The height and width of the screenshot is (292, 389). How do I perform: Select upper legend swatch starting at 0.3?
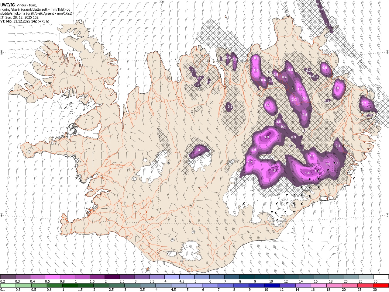[23, 277]
